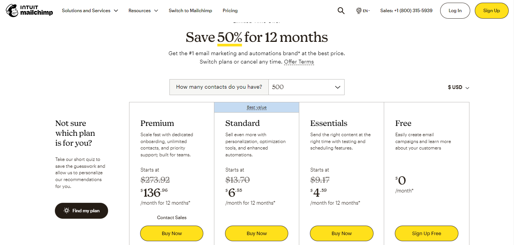Open the Offer Terms link

[x=299, y=62]
